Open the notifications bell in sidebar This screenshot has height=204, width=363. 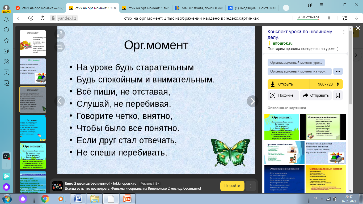pyautogui.click(x=6, y=19)
